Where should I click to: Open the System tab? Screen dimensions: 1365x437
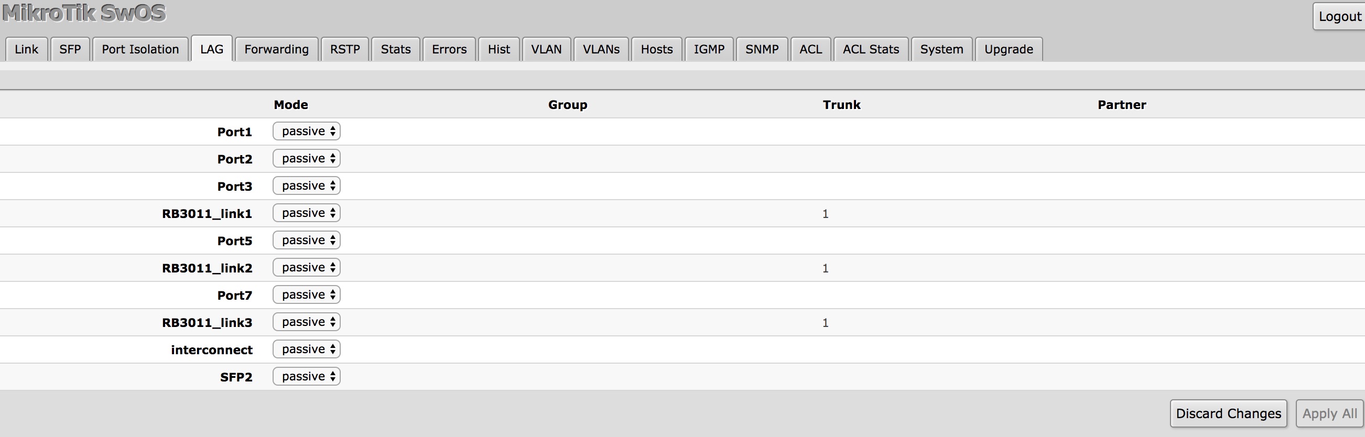click(941, 49)
